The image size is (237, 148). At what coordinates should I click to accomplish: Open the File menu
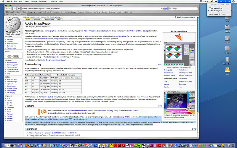[15, 1]
